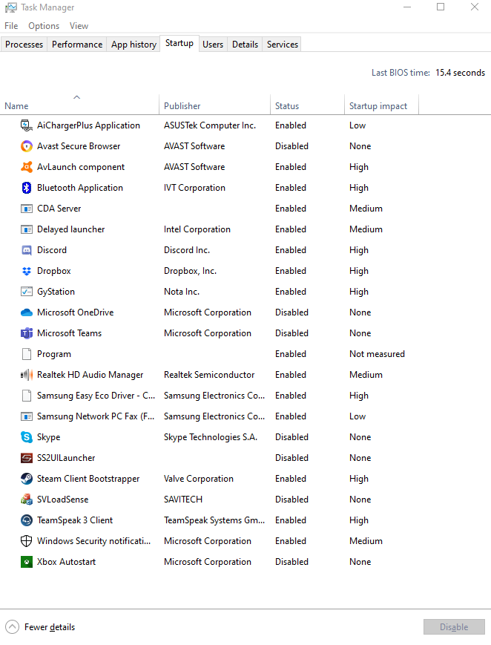Click 'Intel Corporation' publisher cell
The image size is (491, 645).
[x=197, y=229]
